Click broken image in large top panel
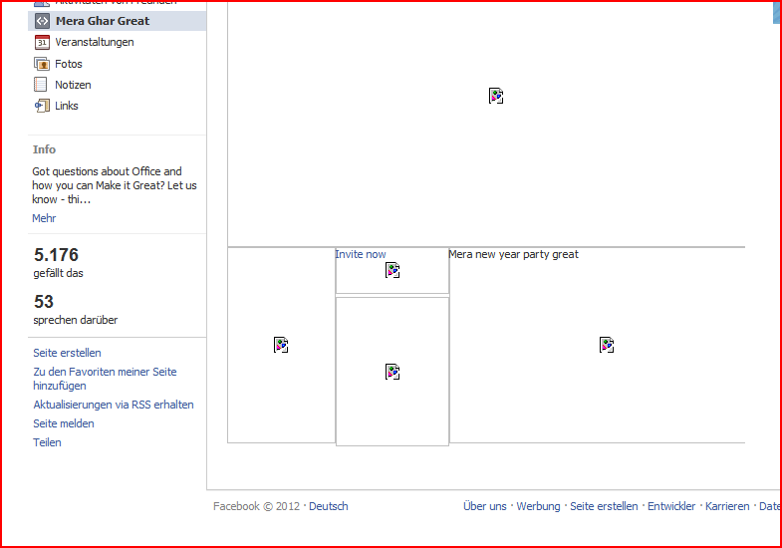 tap(496, 96)
